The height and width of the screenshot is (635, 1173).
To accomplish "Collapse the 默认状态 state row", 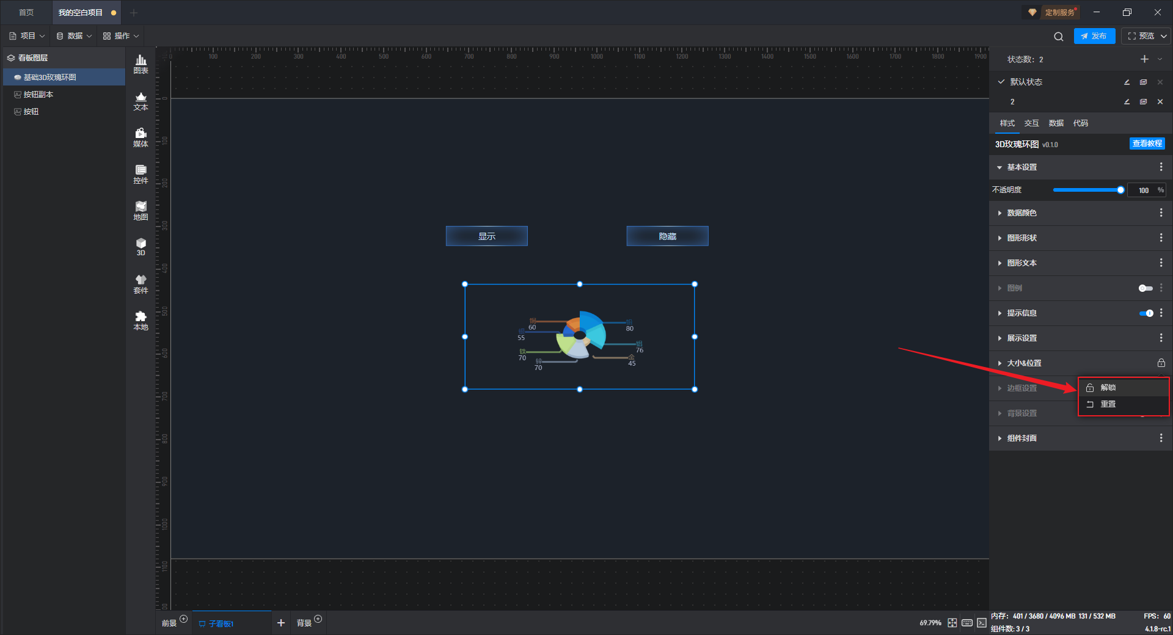I will (1001, 82).
